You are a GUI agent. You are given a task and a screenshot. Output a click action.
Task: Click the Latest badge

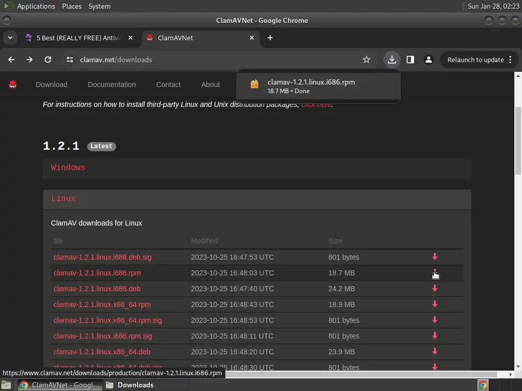(101, 146)
